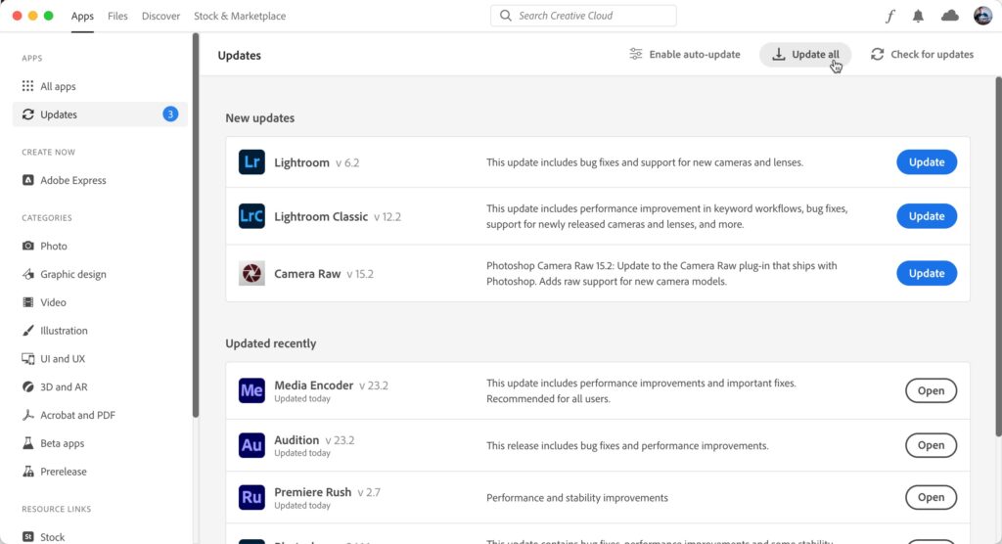The height and width of the screenshot is (544, 1002).
Task: Enable auto-update for apps
Action: point(684,55)
